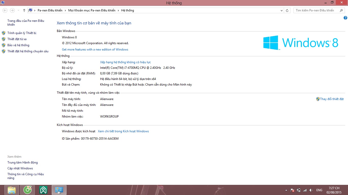This screenshot has height=195, width=348.
Task: Open Action Center flag tray icon
Action: [292, 190]
